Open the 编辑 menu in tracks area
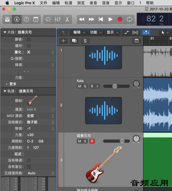The image size is (172, 191). click(79, 32)
